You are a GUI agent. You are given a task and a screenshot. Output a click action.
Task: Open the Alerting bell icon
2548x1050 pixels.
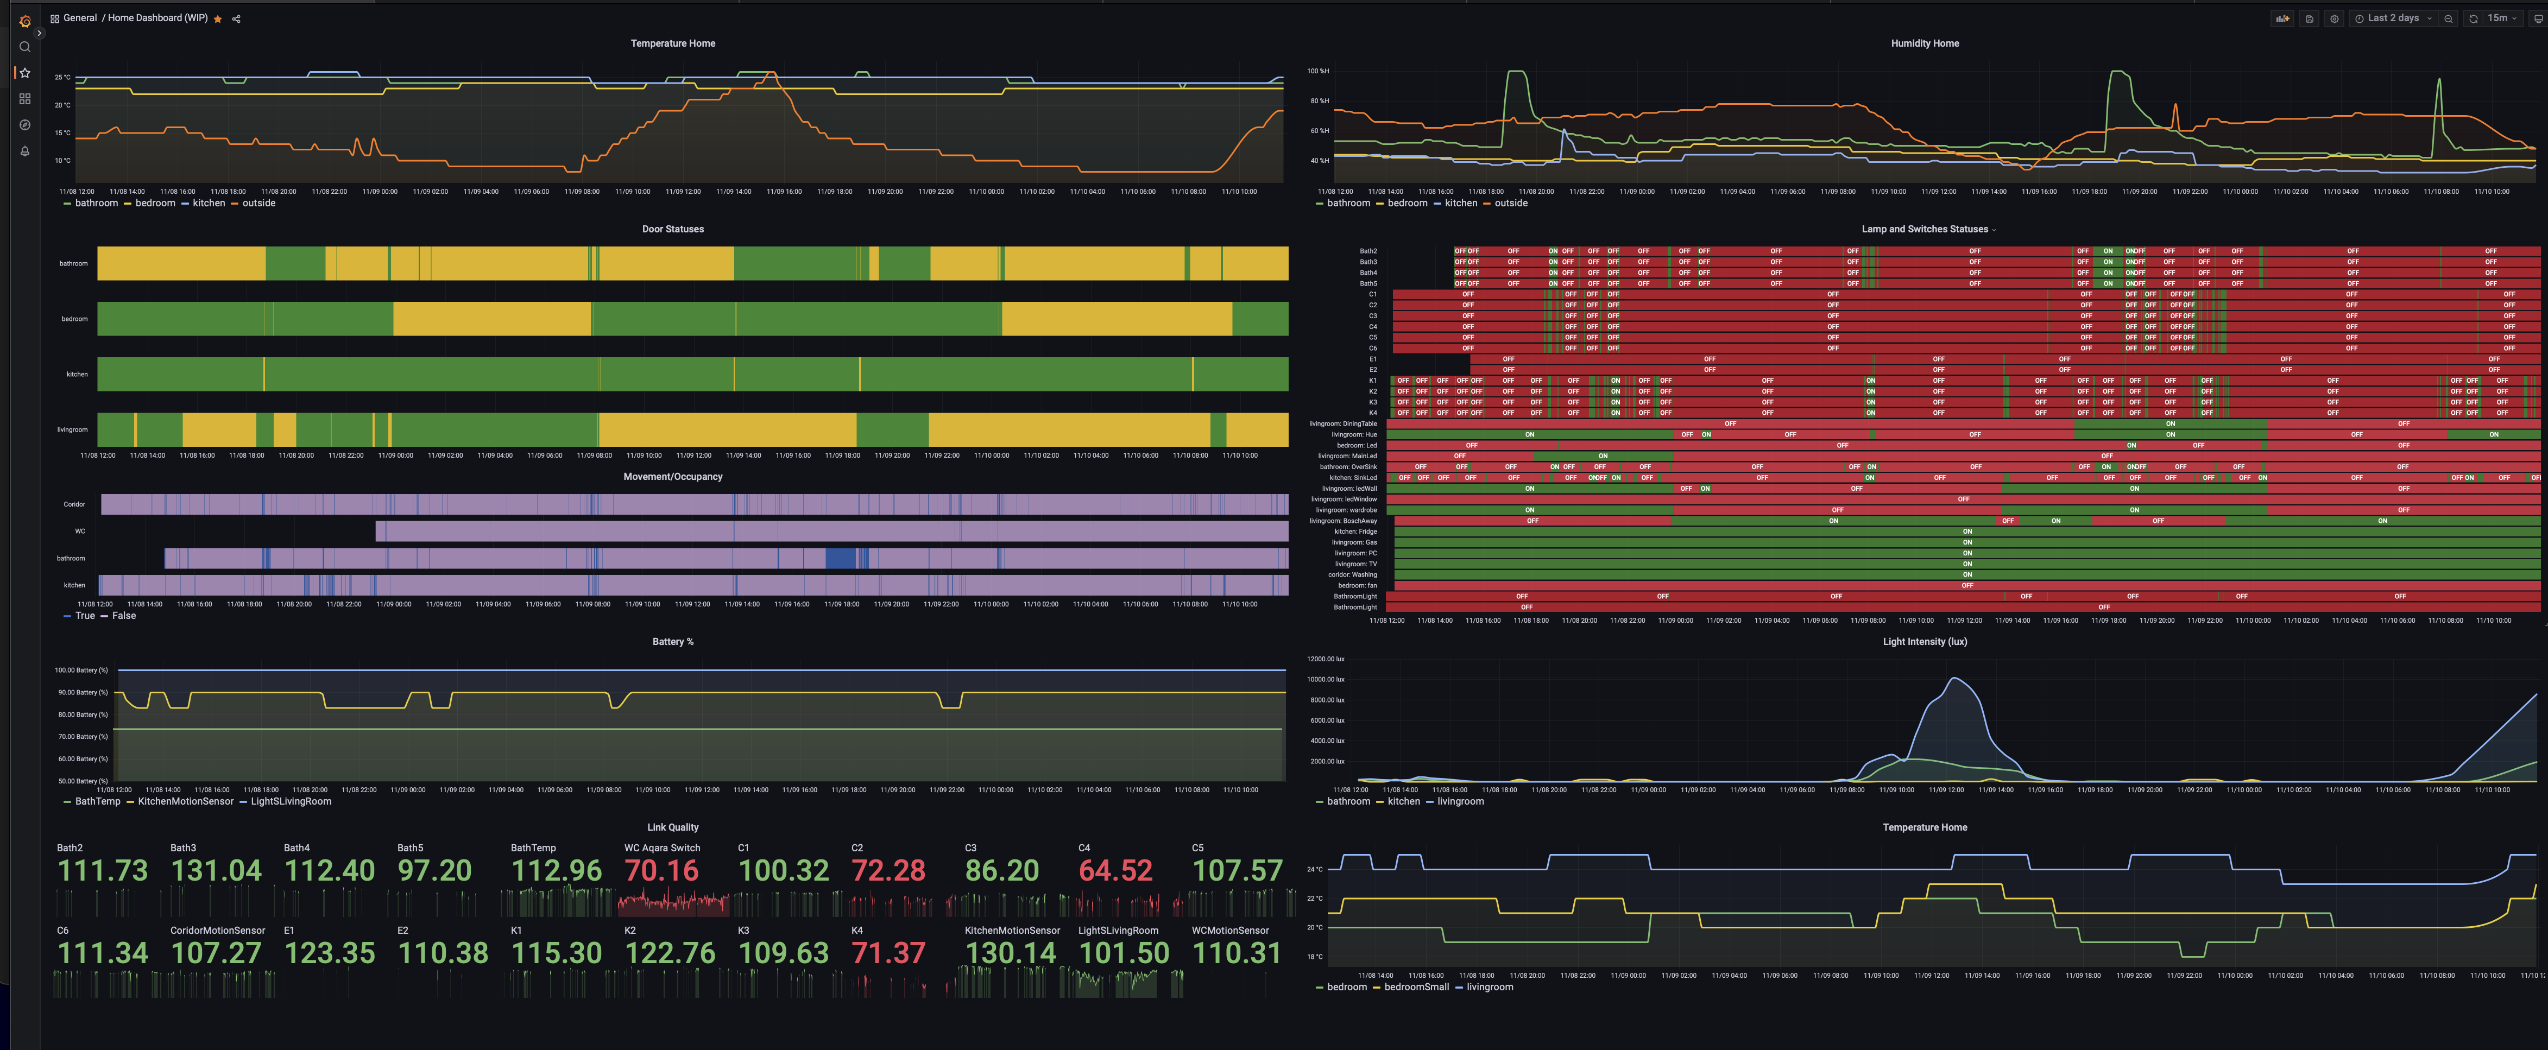25,151
